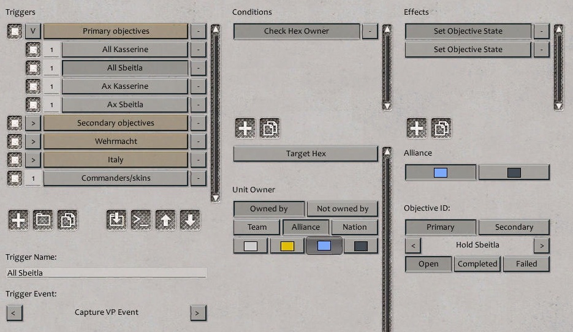Switch unit owner to Nation

coord(354,227)
